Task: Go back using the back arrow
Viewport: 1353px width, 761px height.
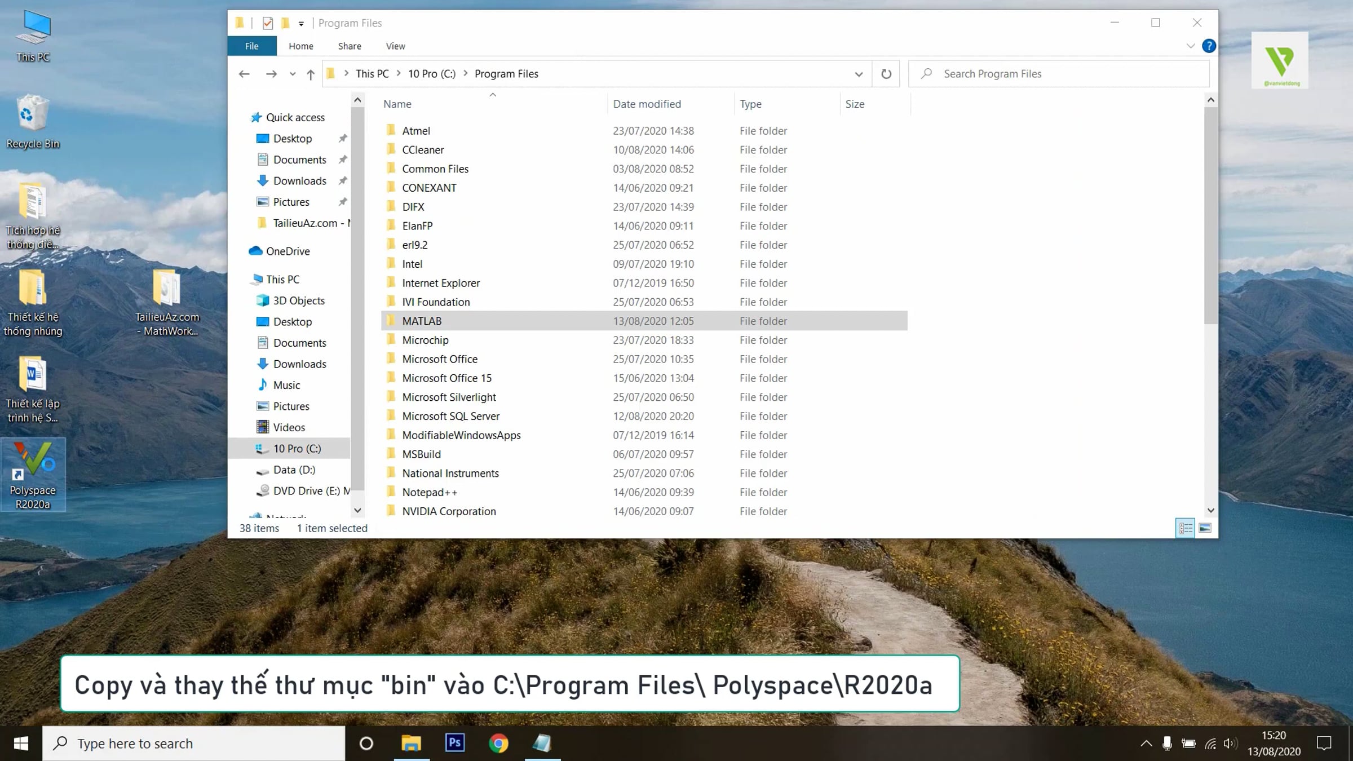Action: click(x=244, y=74)
